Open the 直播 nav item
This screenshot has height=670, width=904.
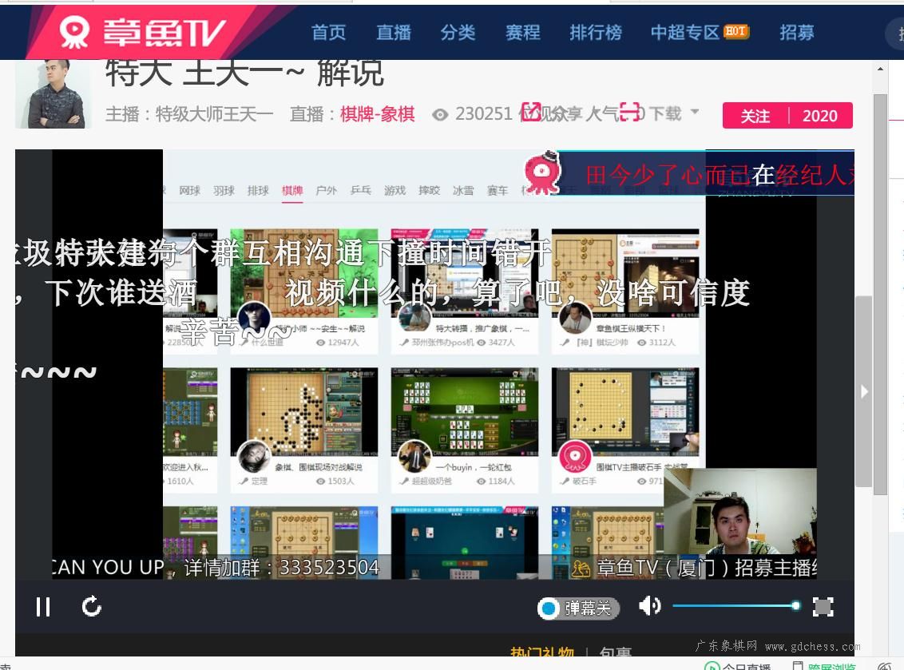393,32
